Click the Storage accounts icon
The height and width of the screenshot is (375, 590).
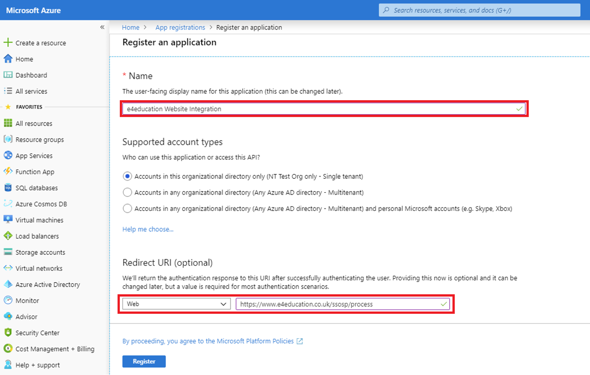[8, 252]
